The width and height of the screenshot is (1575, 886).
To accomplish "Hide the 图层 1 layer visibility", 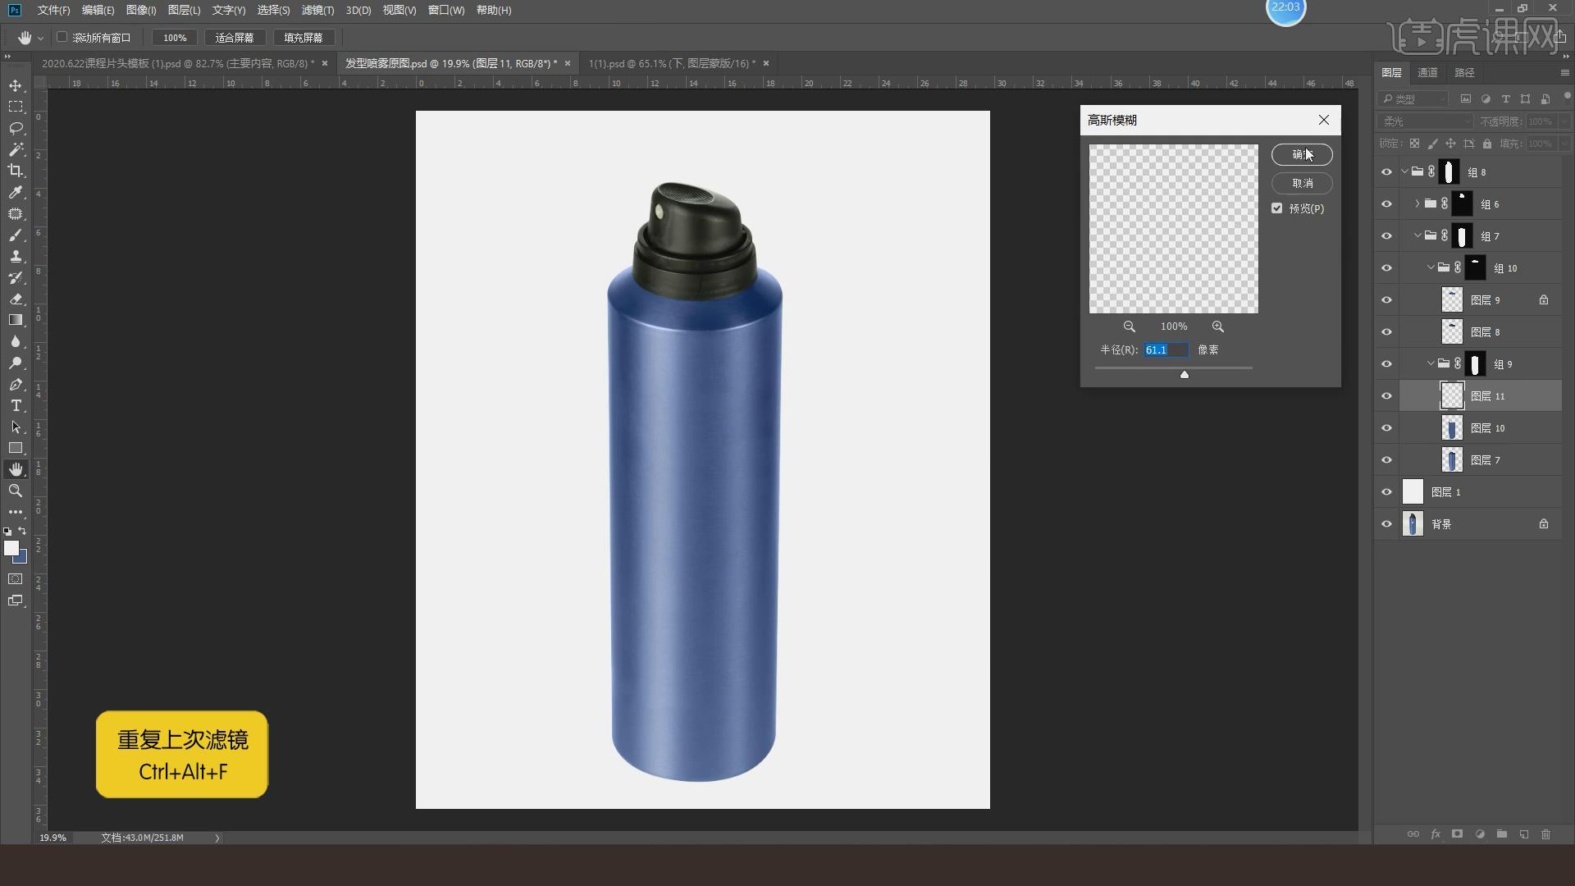I will [1386, 492].
